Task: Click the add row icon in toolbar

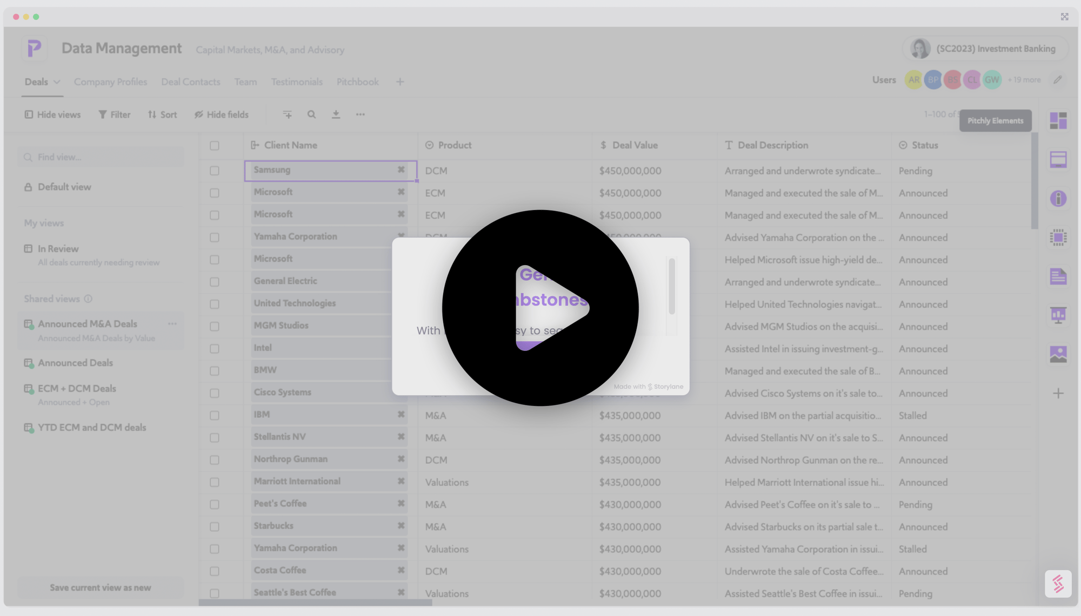Action: pyautogui.click(x=287, y=114)
